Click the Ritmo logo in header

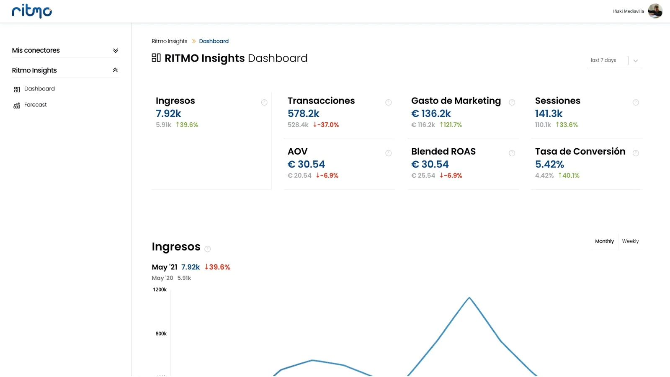32,11
